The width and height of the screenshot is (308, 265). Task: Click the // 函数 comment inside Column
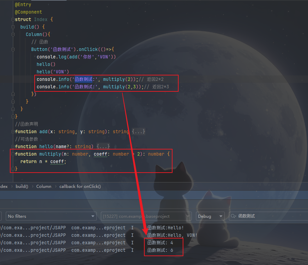[40, 42]
